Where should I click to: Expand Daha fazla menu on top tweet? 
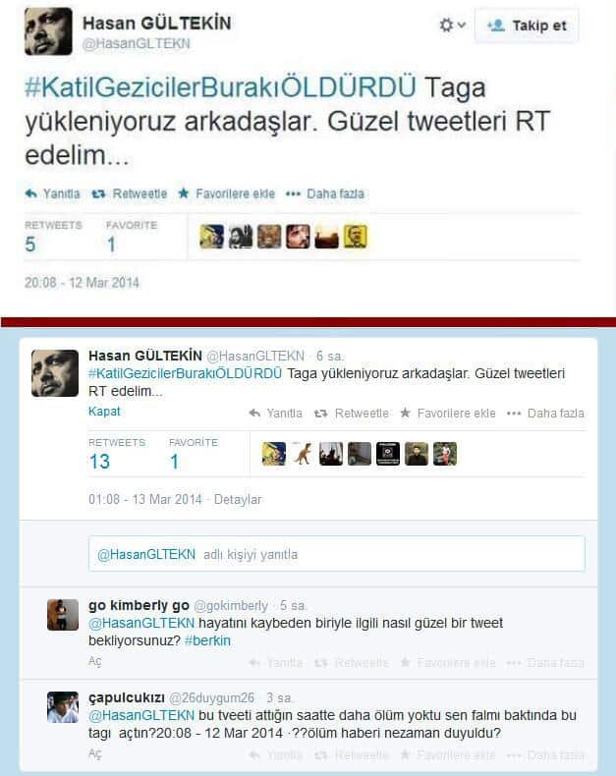point(325,194)
